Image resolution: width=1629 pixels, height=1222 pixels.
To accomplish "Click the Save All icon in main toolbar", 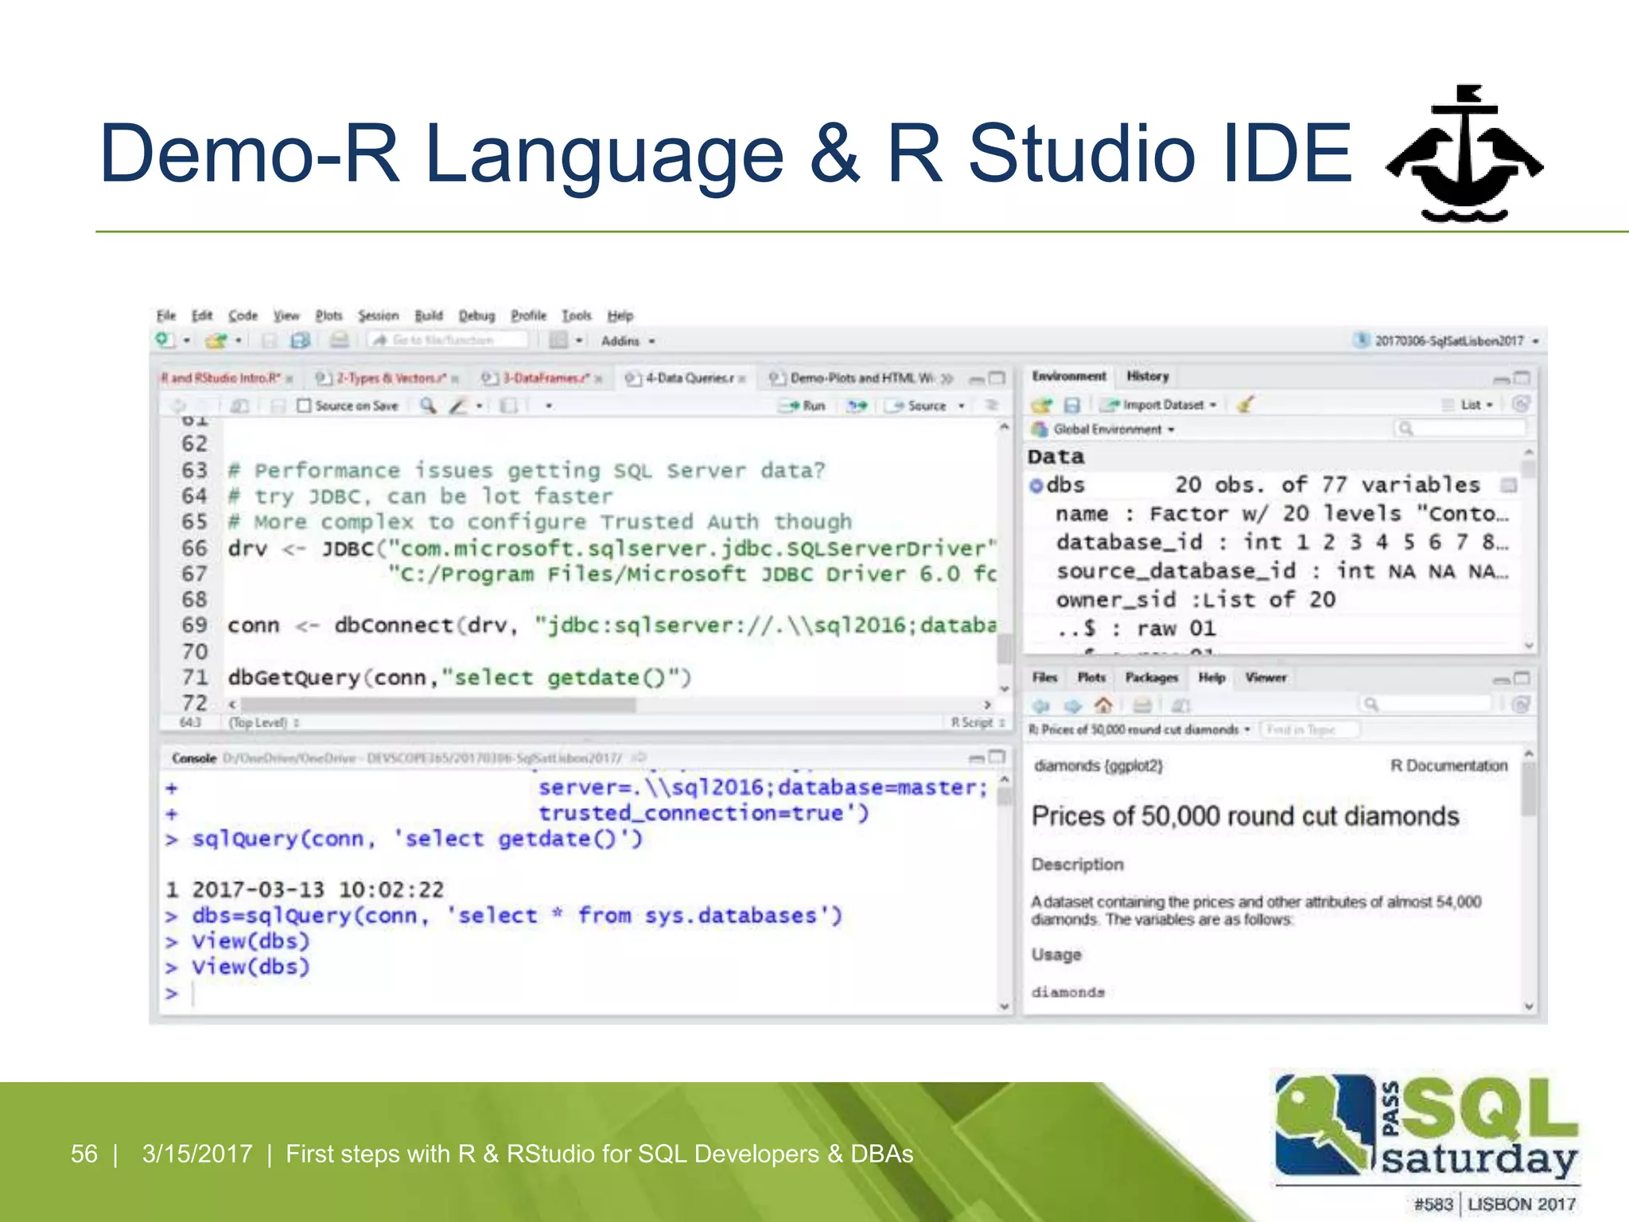I will 300,341.
